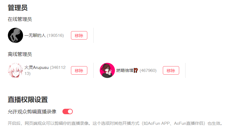Select the username 火灵Arupusu
This screenshot has width=228, height=129.
[x=36, y=68]
